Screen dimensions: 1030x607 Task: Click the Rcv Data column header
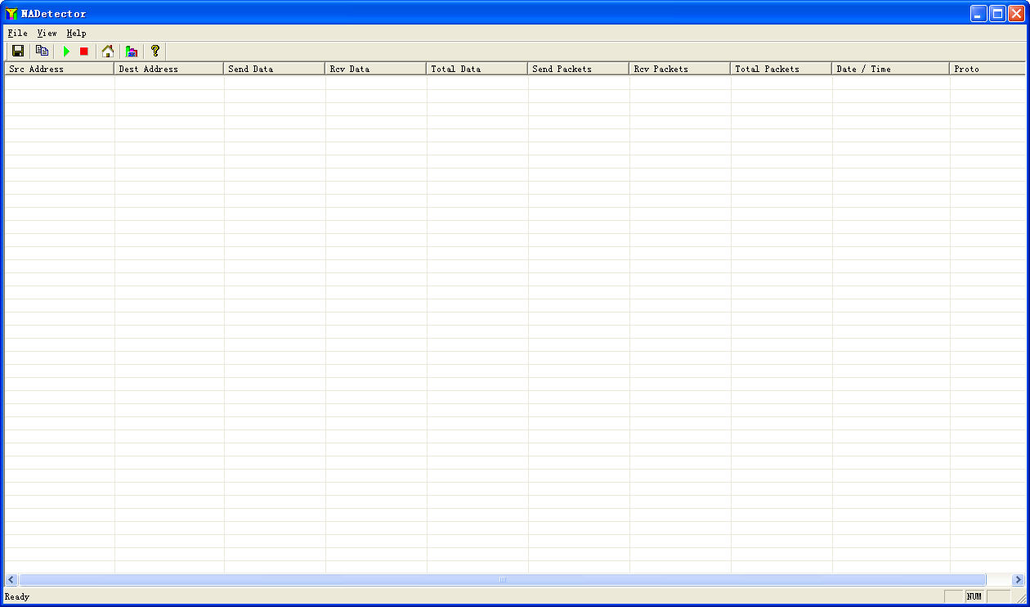pos(375,69)
